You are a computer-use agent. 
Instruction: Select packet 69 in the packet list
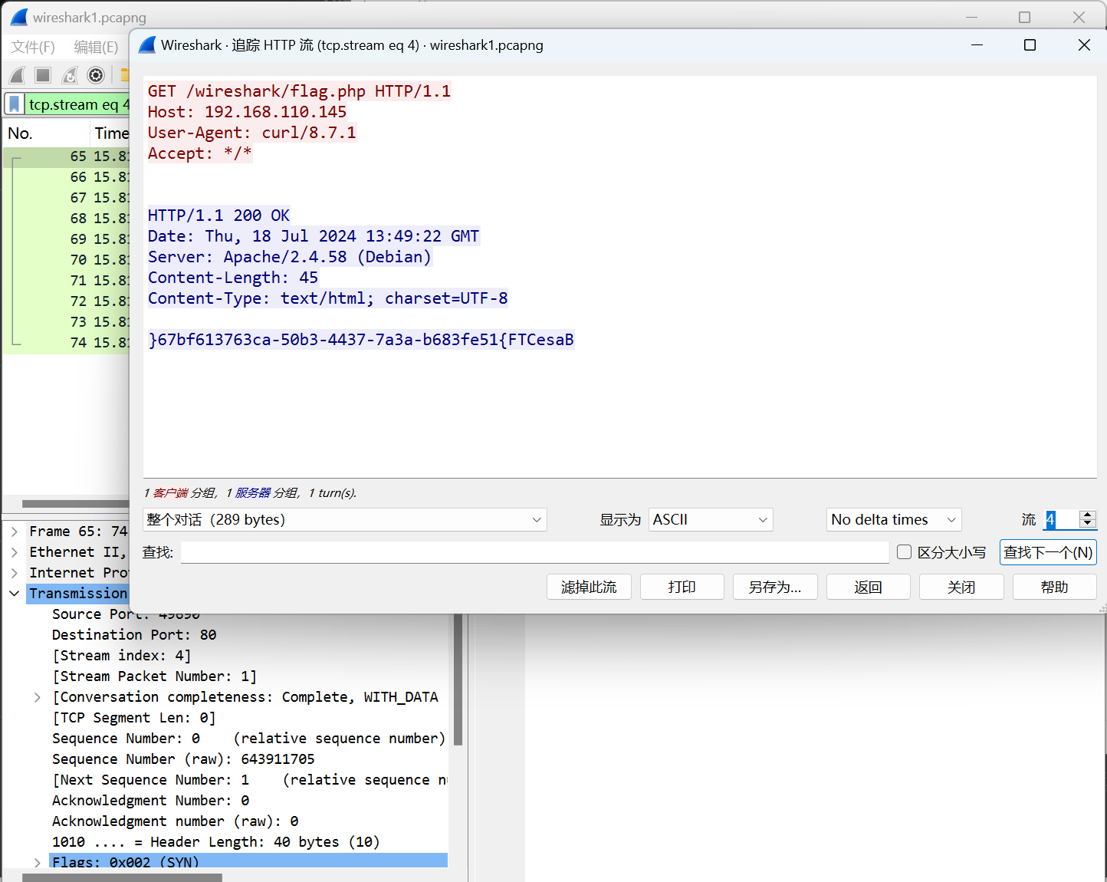point(67,239)
